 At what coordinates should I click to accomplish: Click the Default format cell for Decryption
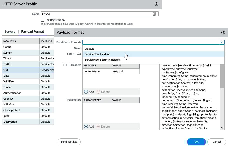click(47, 122)
